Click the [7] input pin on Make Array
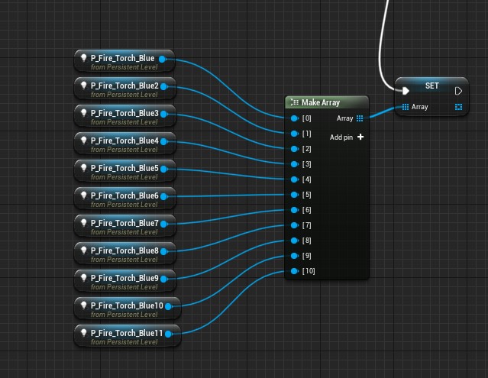 pos(295,225)
